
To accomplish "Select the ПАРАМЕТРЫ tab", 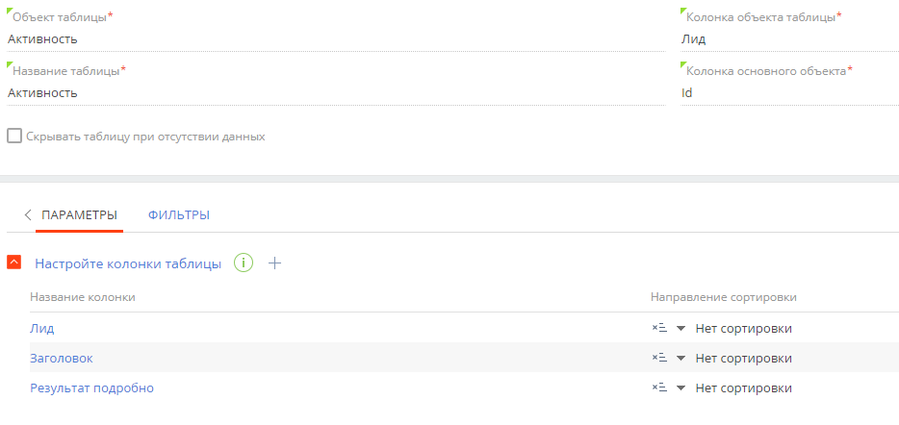I will pyautogui.click(x=80, y=215).
